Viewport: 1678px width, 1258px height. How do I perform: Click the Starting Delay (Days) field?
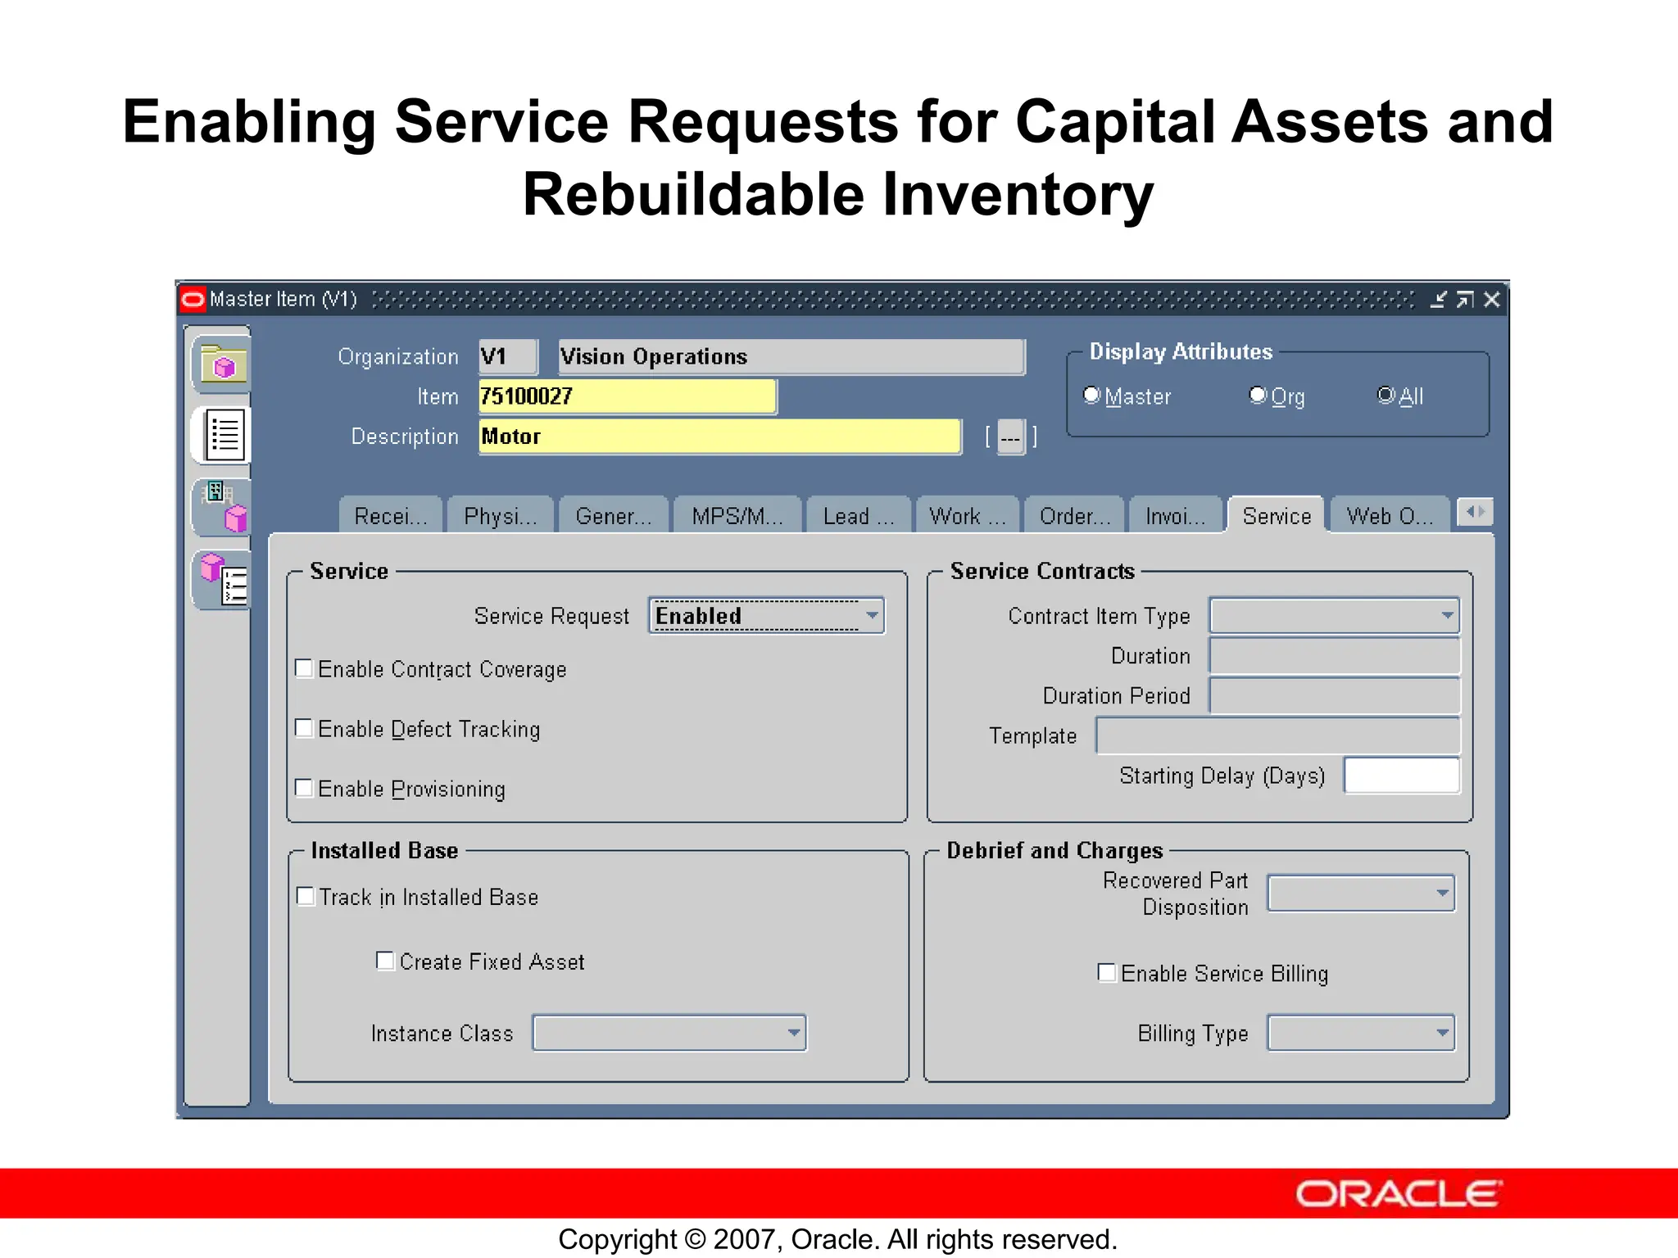(1402, 776)
